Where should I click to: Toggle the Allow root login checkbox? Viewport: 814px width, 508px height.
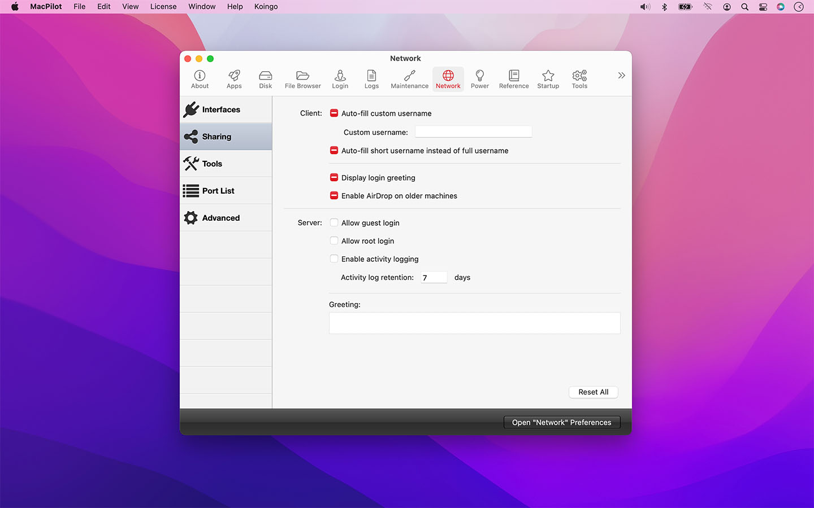334,241
